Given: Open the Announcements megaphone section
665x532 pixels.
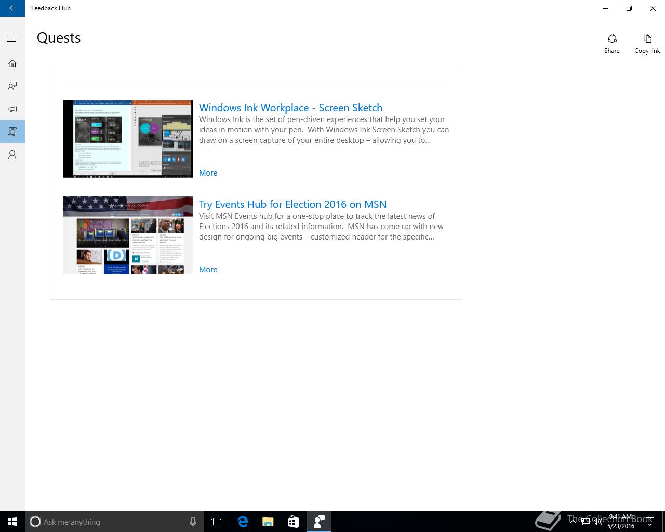Looking at the screenshot, I should (x=12, y=109).
